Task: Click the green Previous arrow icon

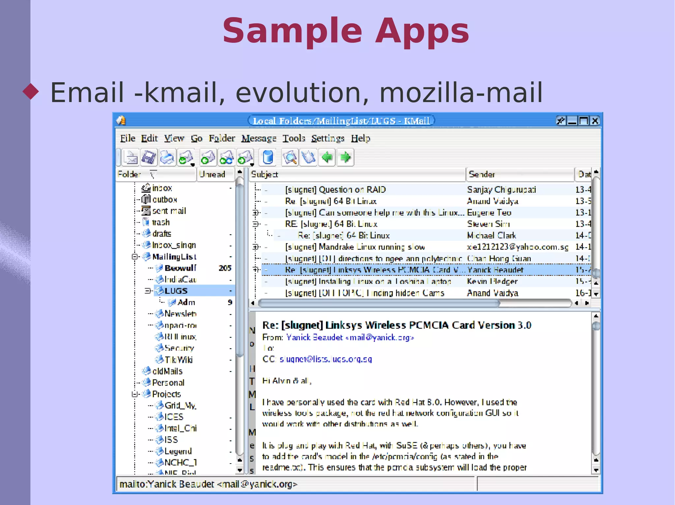Action: tap(327, 157)
